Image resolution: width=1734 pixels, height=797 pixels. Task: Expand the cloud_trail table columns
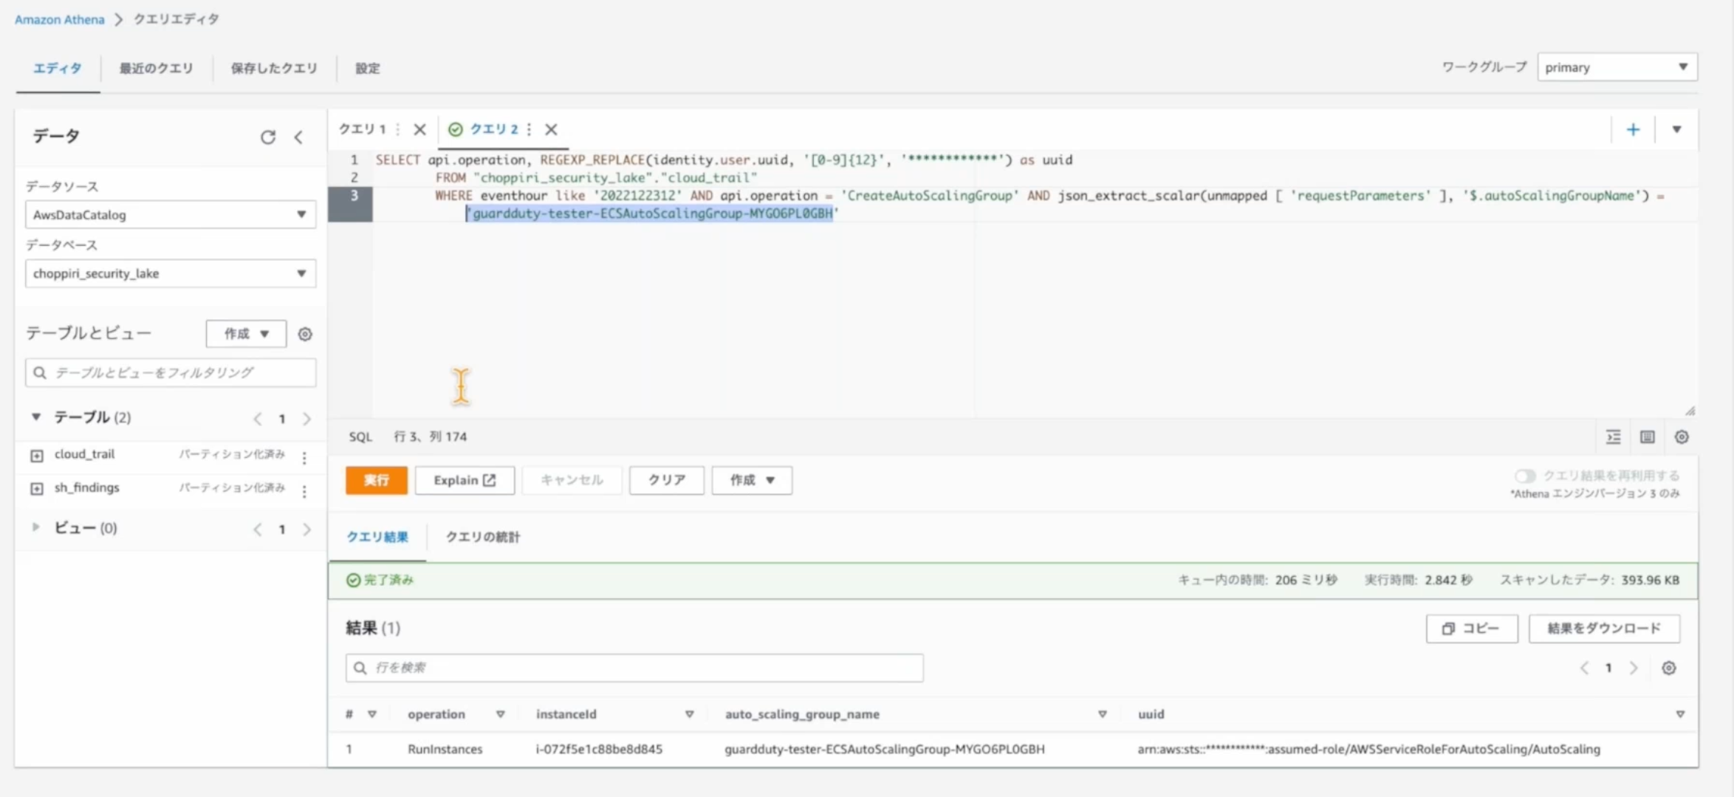click(36, 456)
